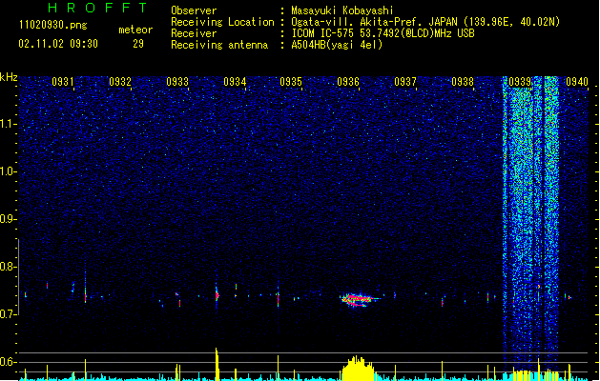Click the 1.1 kHz axis label
The height and width of the screenshot is (381, 600).
pyautogui.click(x=9, y=124)
